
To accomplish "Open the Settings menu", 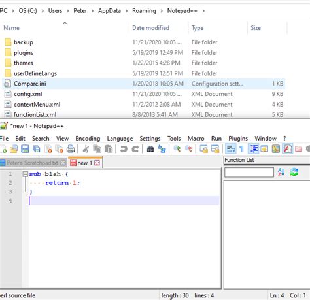I will [150, 139].
